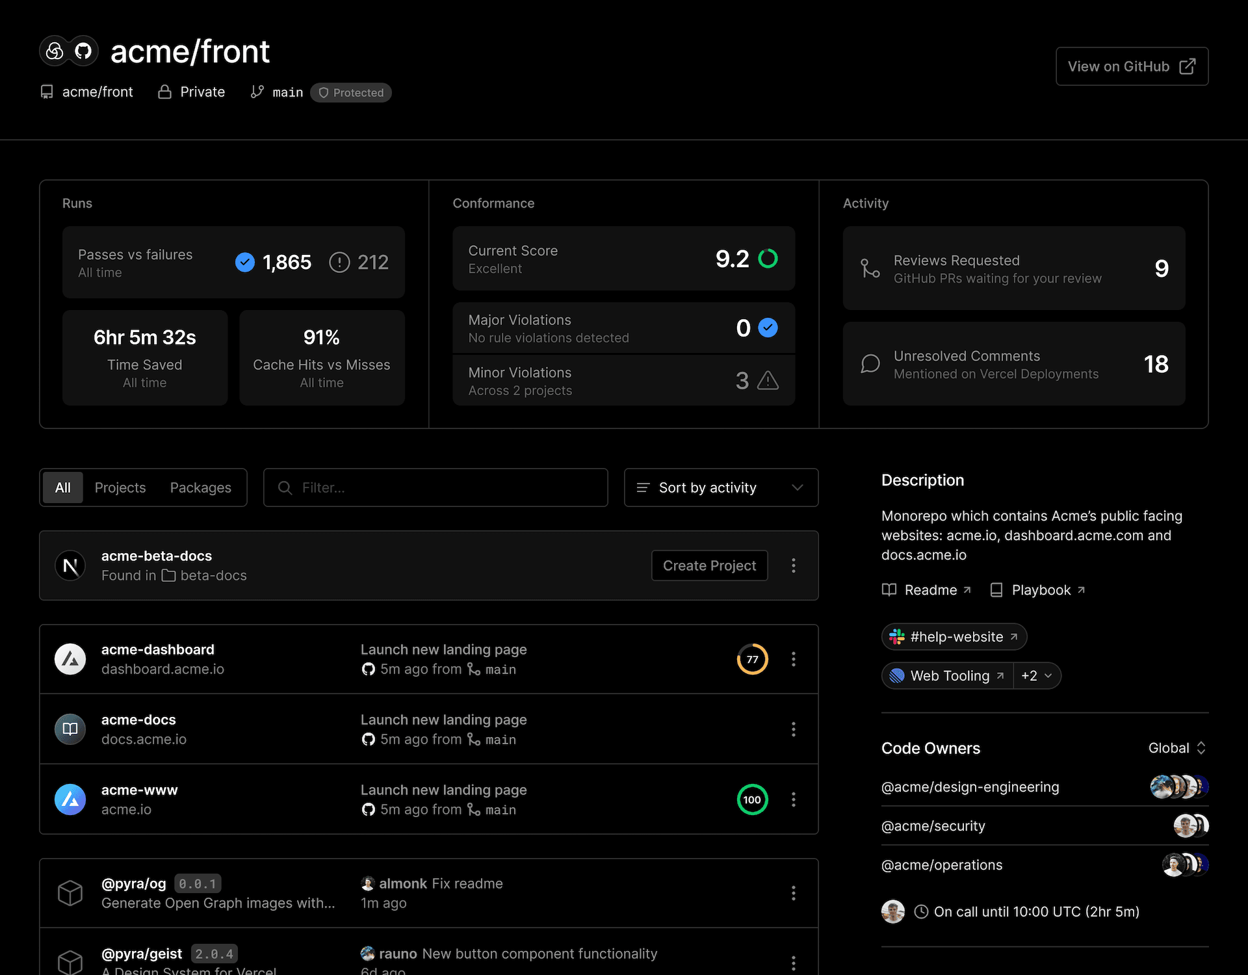This screenshot has height=975, width=1248.
Task: Click minor violations warning triangle icon
Action: [768, 380]
